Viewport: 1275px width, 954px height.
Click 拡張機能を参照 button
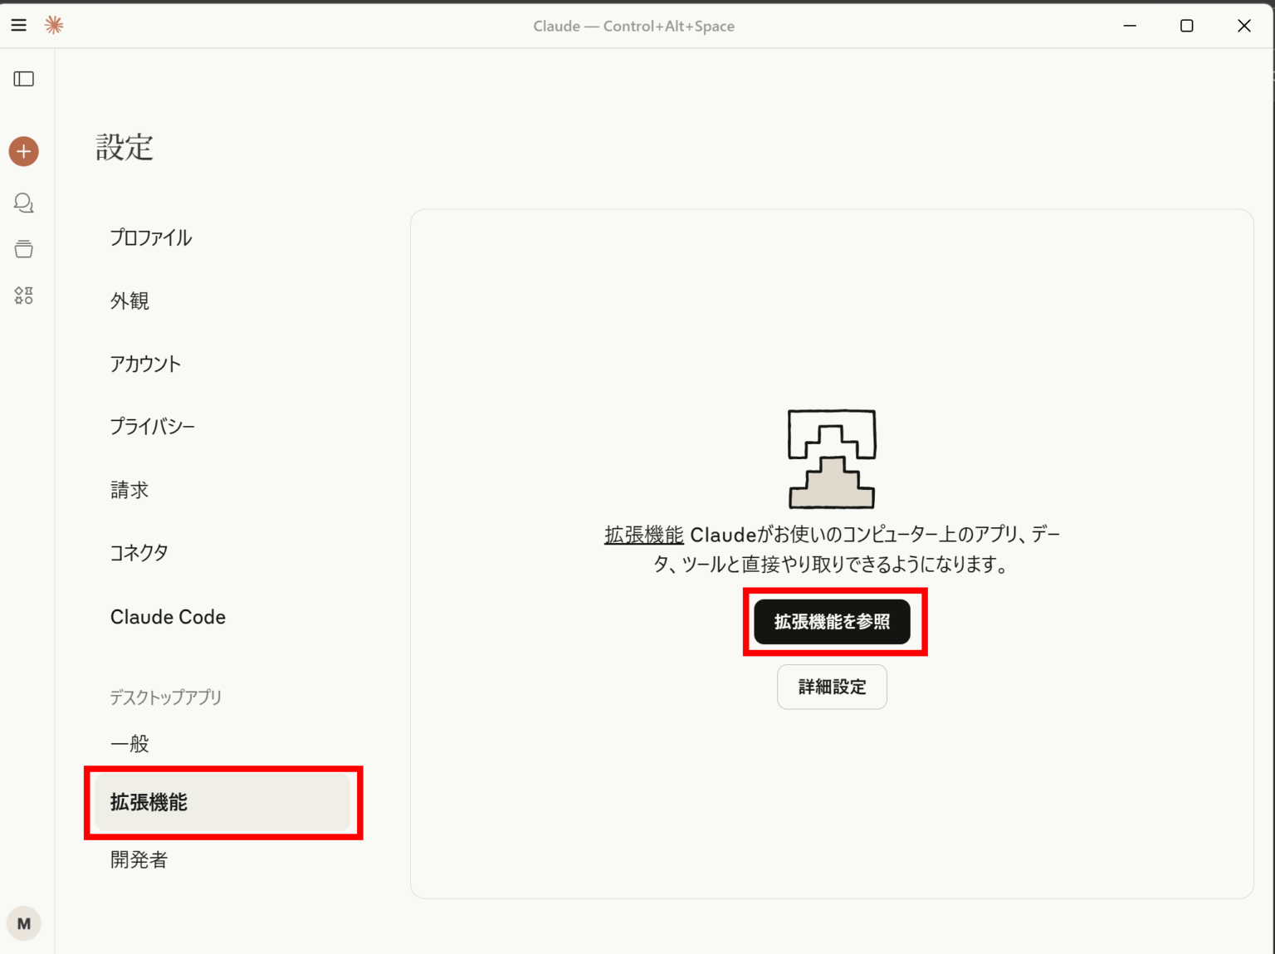(832, 622)
